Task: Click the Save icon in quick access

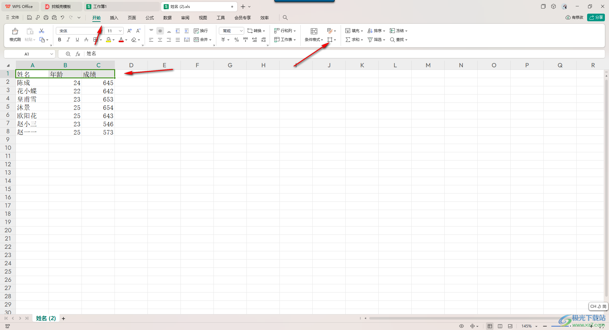Action: click(29, 17)
